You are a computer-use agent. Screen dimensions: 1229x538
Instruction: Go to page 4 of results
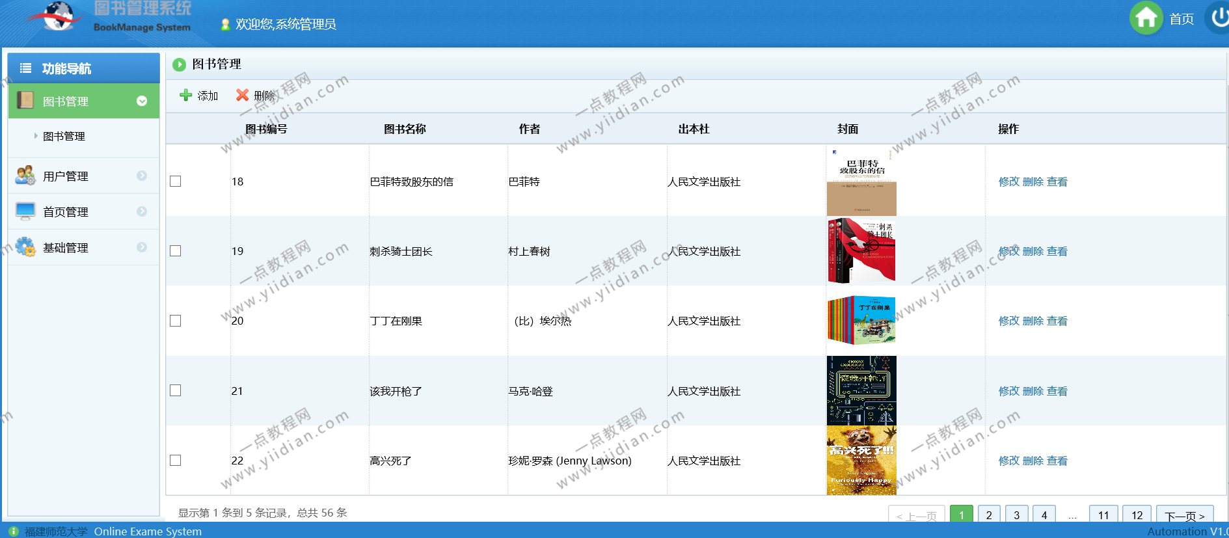coord(1044,514)
